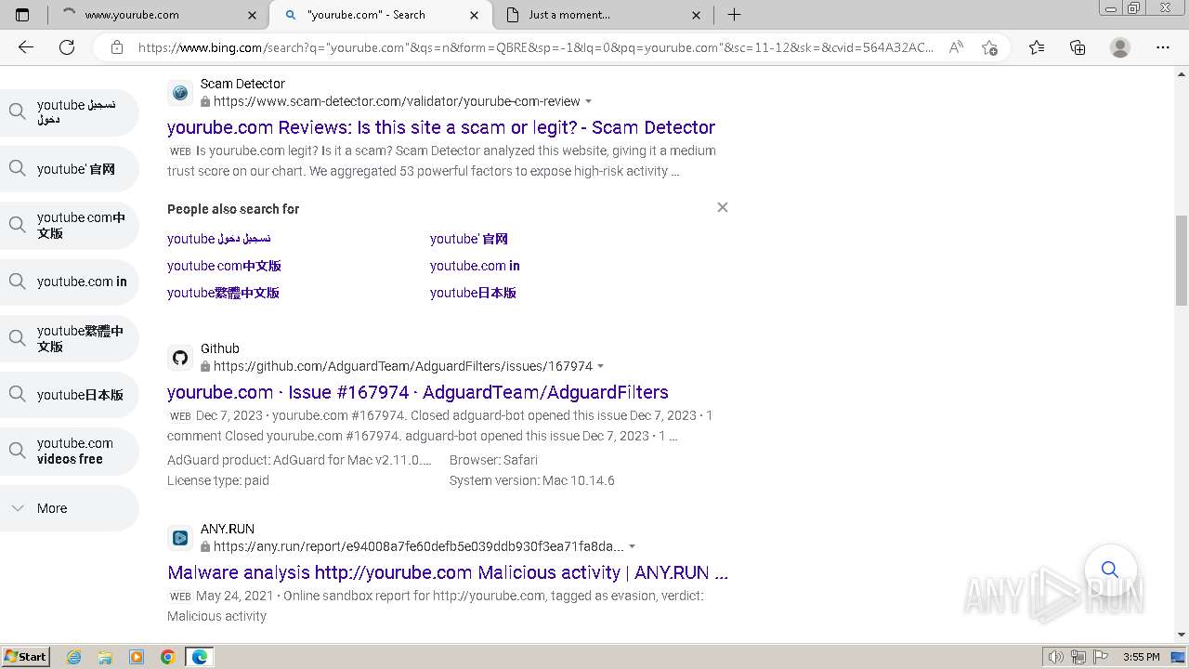Select sidebar suggestion youtube com中文版
Viewport: 1189px width, 669px height.
(x=70, y=225)
